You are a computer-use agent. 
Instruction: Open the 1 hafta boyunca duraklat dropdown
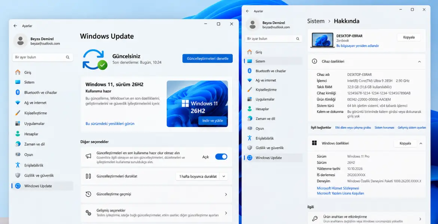click(x=201, y=176)
